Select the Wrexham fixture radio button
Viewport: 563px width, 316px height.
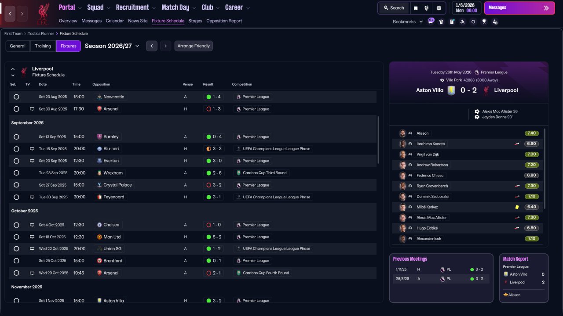(x=16, y=173)
